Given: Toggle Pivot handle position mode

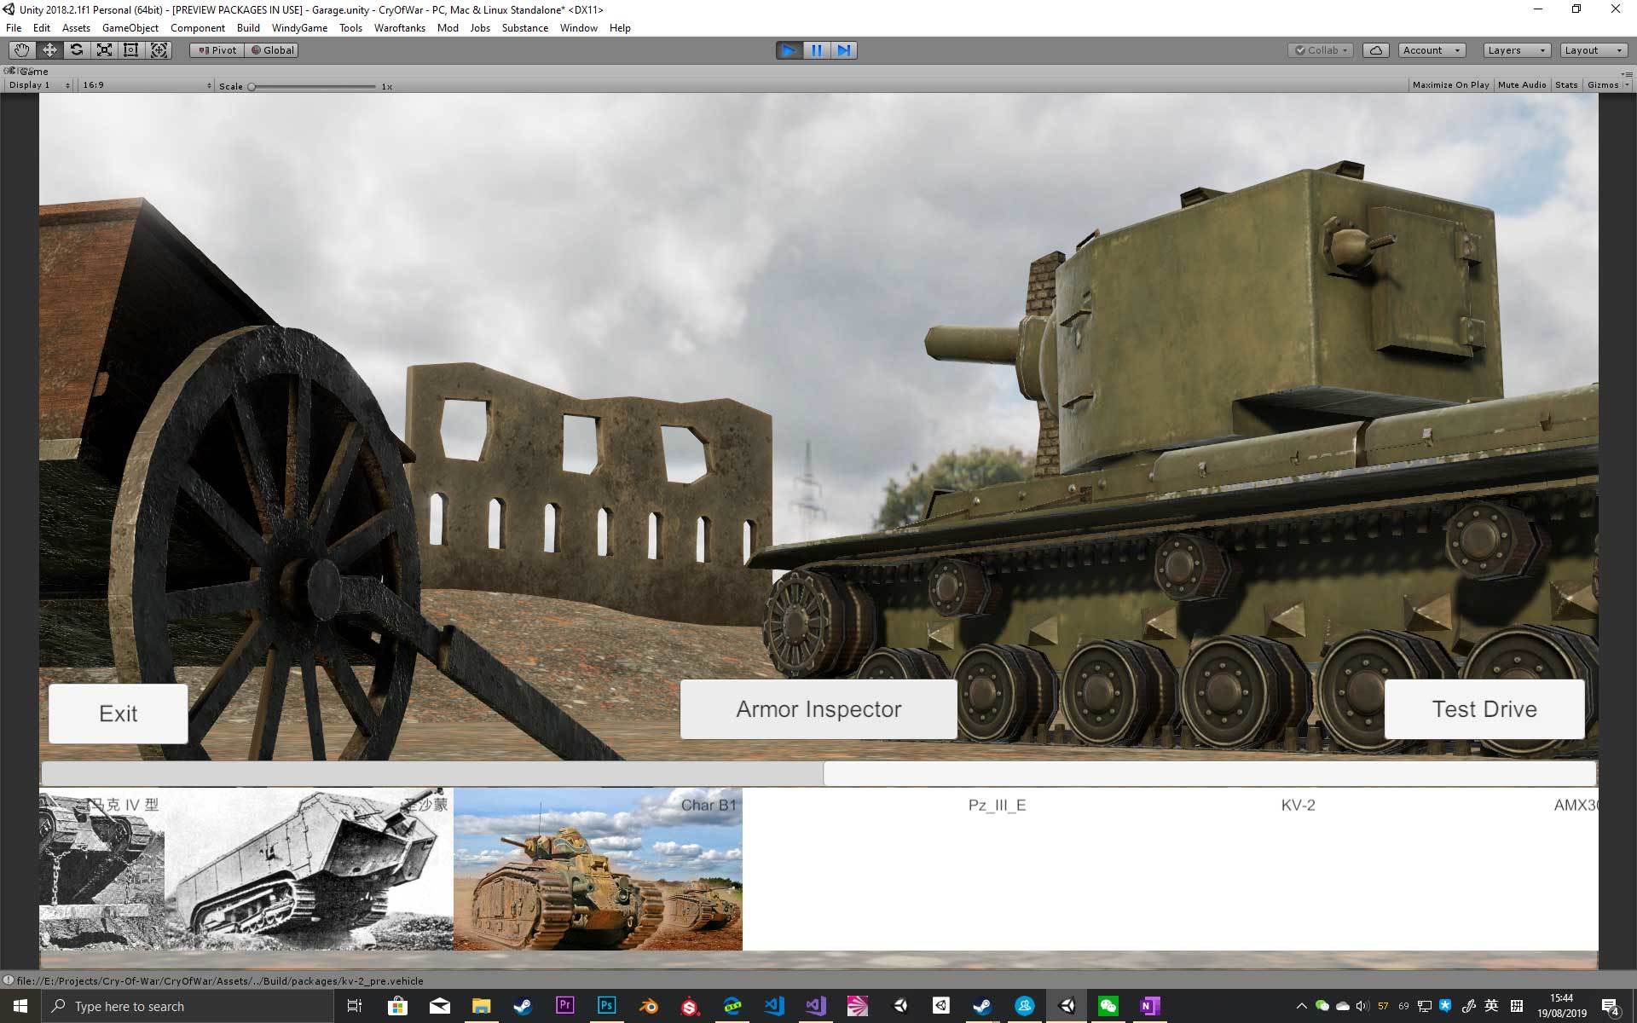Looking at the screenshot, I should (x=217, y=50).
